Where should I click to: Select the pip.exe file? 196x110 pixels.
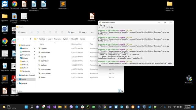tap(43, 57)
